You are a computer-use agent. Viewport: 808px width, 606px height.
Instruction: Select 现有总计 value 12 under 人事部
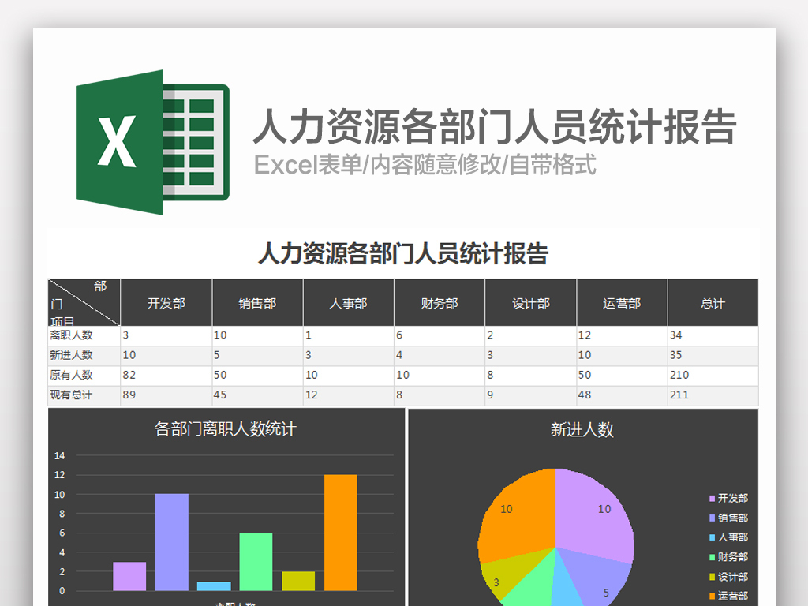[x=349, y=396]
